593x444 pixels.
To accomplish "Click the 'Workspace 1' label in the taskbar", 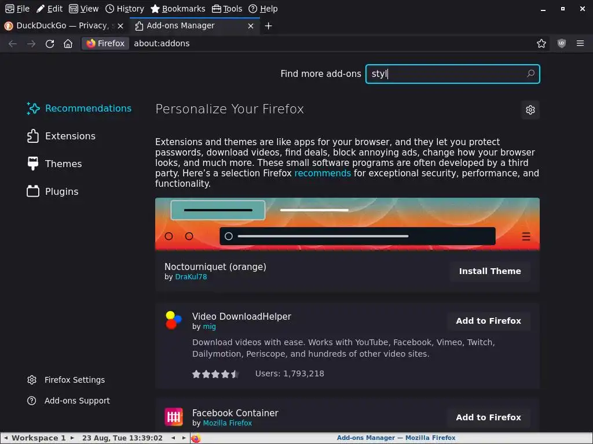I will point(39,438).
